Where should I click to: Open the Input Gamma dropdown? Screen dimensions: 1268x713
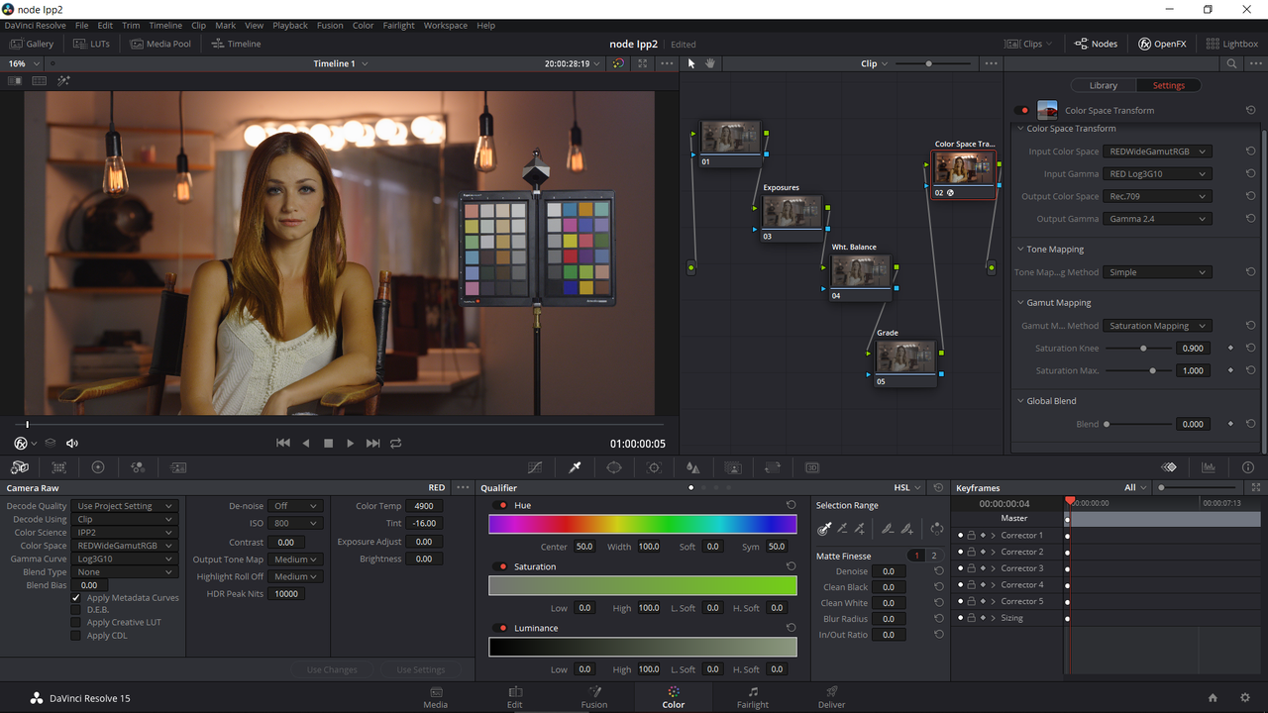pos(1157,174)
